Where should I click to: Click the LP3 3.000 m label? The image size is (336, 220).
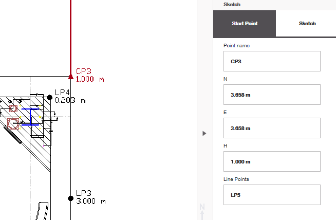click(x=90, y=197)
